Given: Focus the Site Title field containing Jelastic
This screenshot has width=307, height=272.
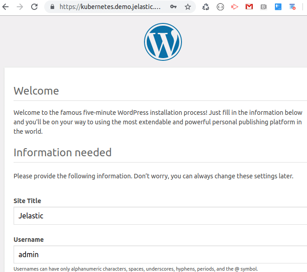Looking at the screenshot, I should coord(160,216).
